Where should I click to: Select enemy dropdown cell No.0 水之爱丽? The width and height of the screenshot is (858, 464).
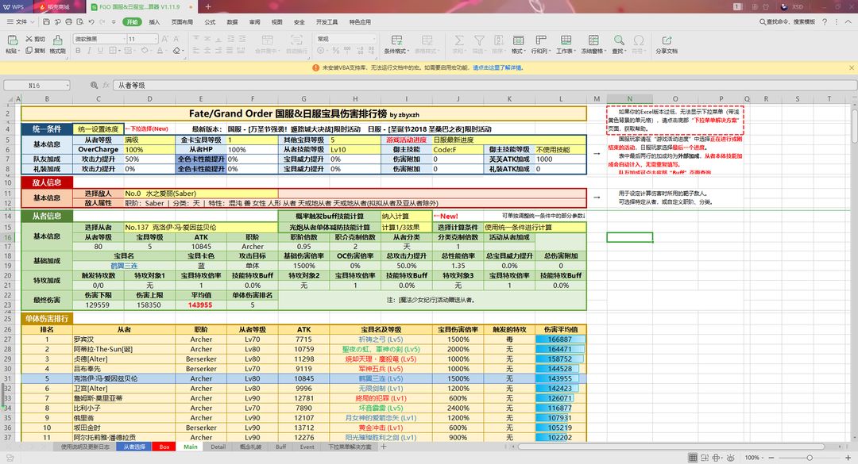(201, 194)
